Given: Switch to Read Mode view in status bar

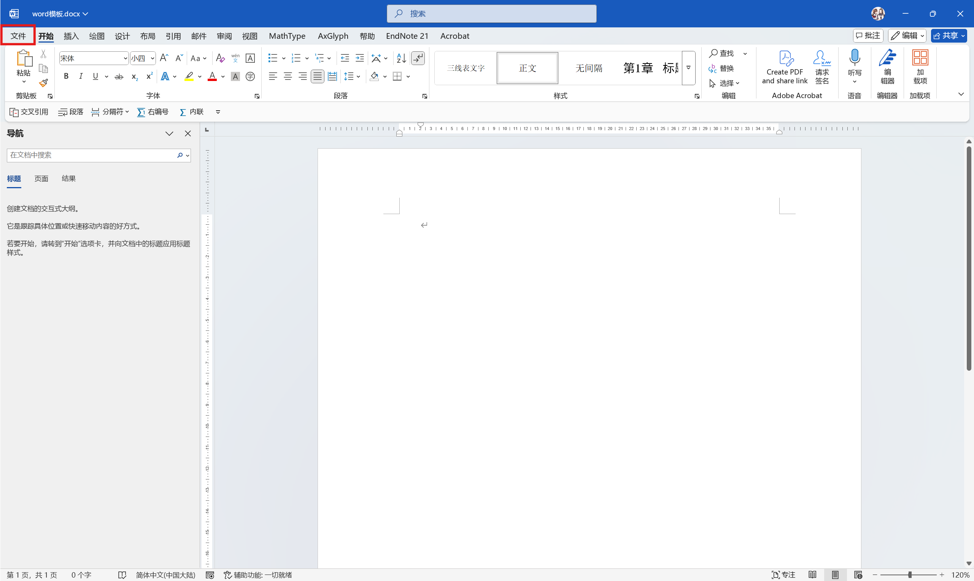Looking at the screenshot, I should click(812, 575).
